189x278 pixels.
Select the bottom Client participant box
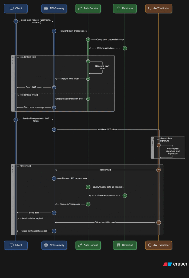click(x=16, y=245)
